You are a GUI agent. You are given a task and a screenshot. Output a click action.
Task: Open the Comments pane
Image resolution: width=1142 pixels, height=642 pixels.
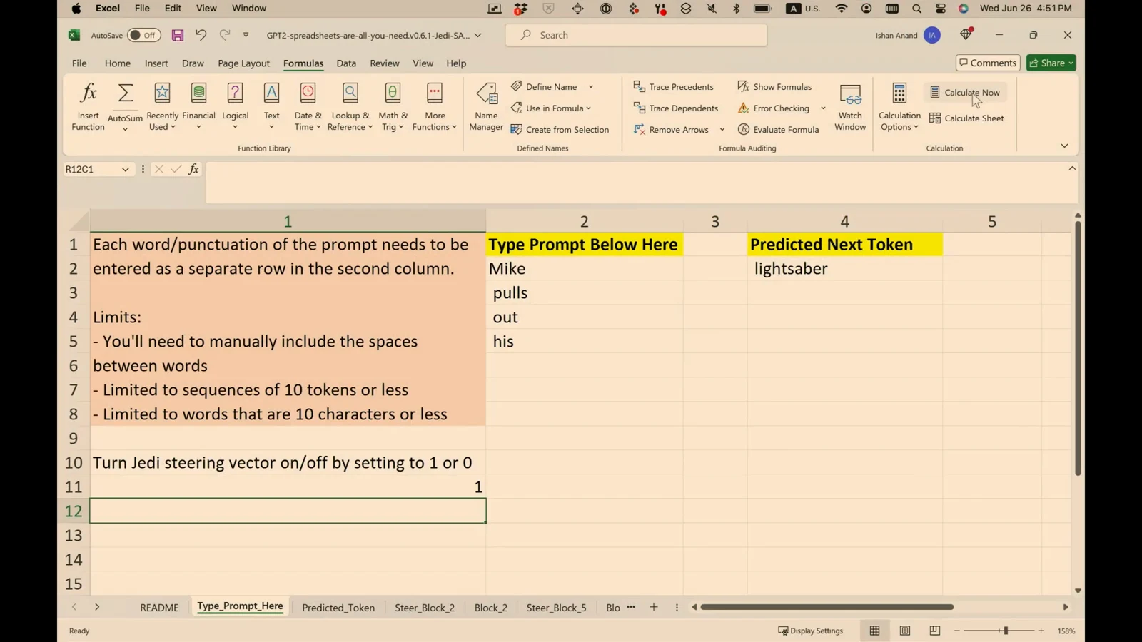[988, 63]
